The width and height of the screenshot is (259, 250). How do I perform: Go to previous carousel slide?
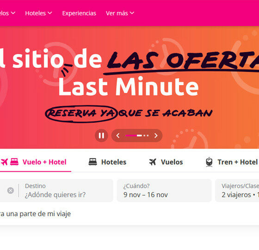[x=118, y=136]
